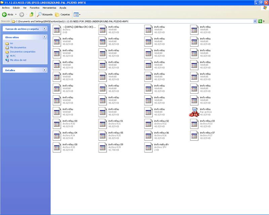Viewport: 269px width, 215px height.
Task: Click the file name 'invfx-nfsu.r36'
Action: pos(161,133)
